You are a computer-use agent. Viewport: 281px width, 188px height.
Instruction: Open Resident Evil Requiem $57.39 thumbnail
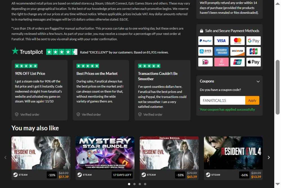click(x=41, y=153)
